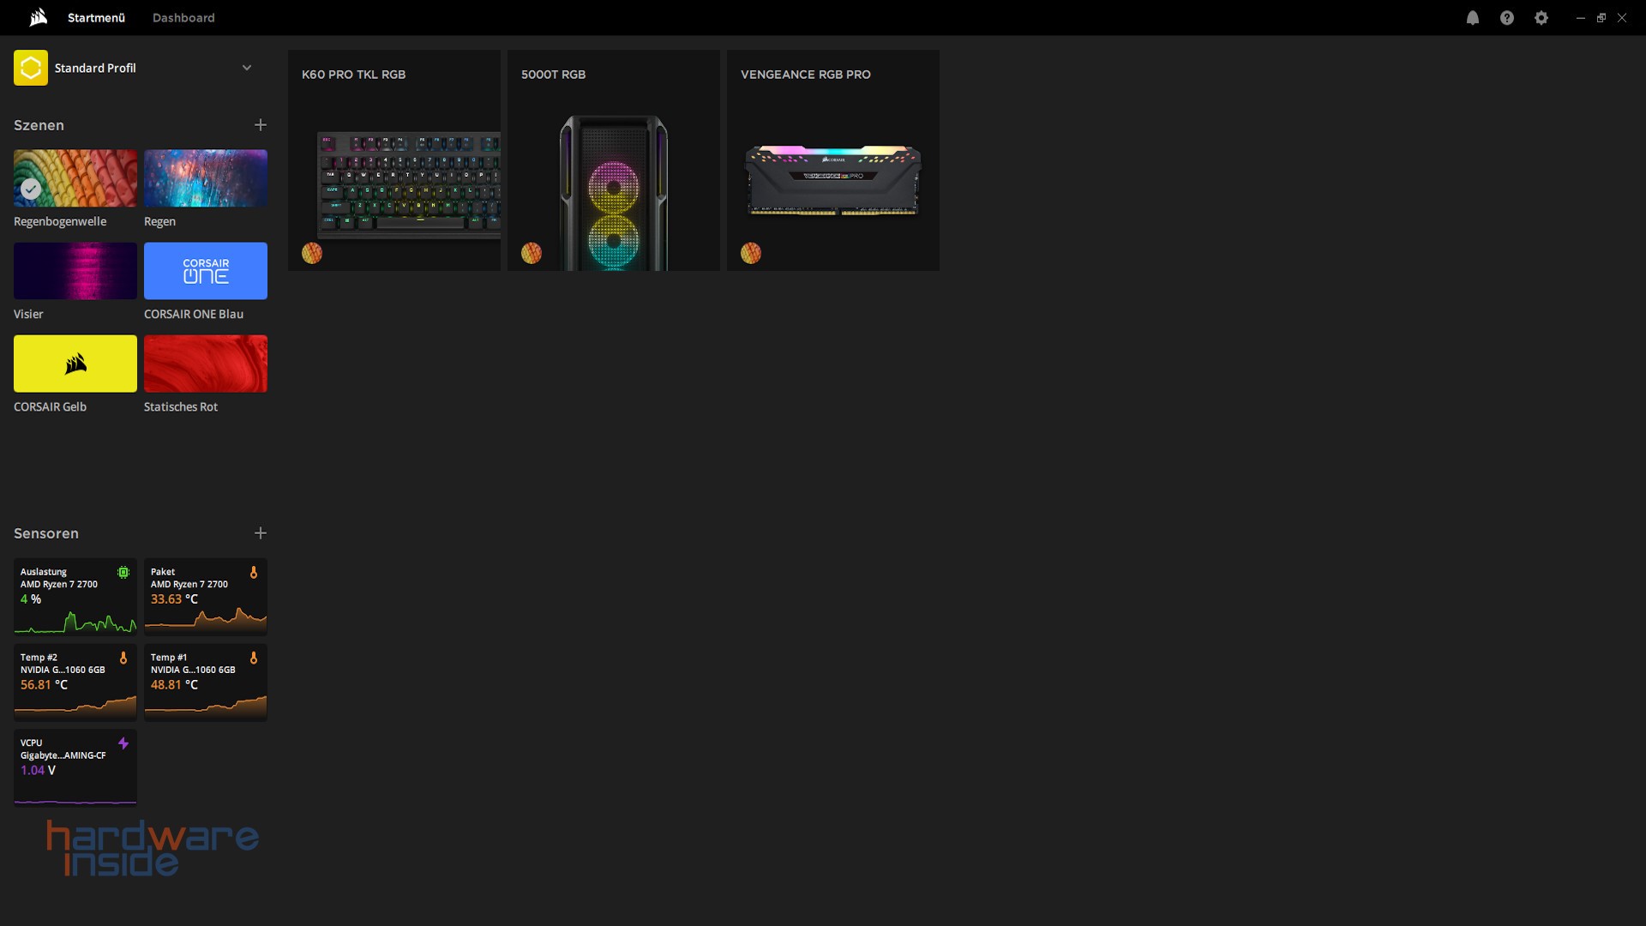Click the Regenbogenwelle scene label

60,221
